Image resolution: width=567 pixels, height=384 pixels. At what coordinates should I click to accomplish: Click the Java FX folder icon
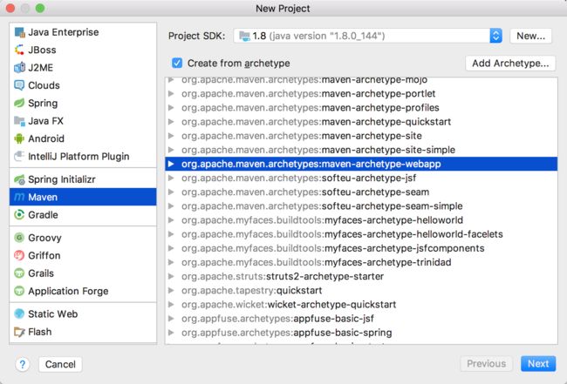point(19,120)
